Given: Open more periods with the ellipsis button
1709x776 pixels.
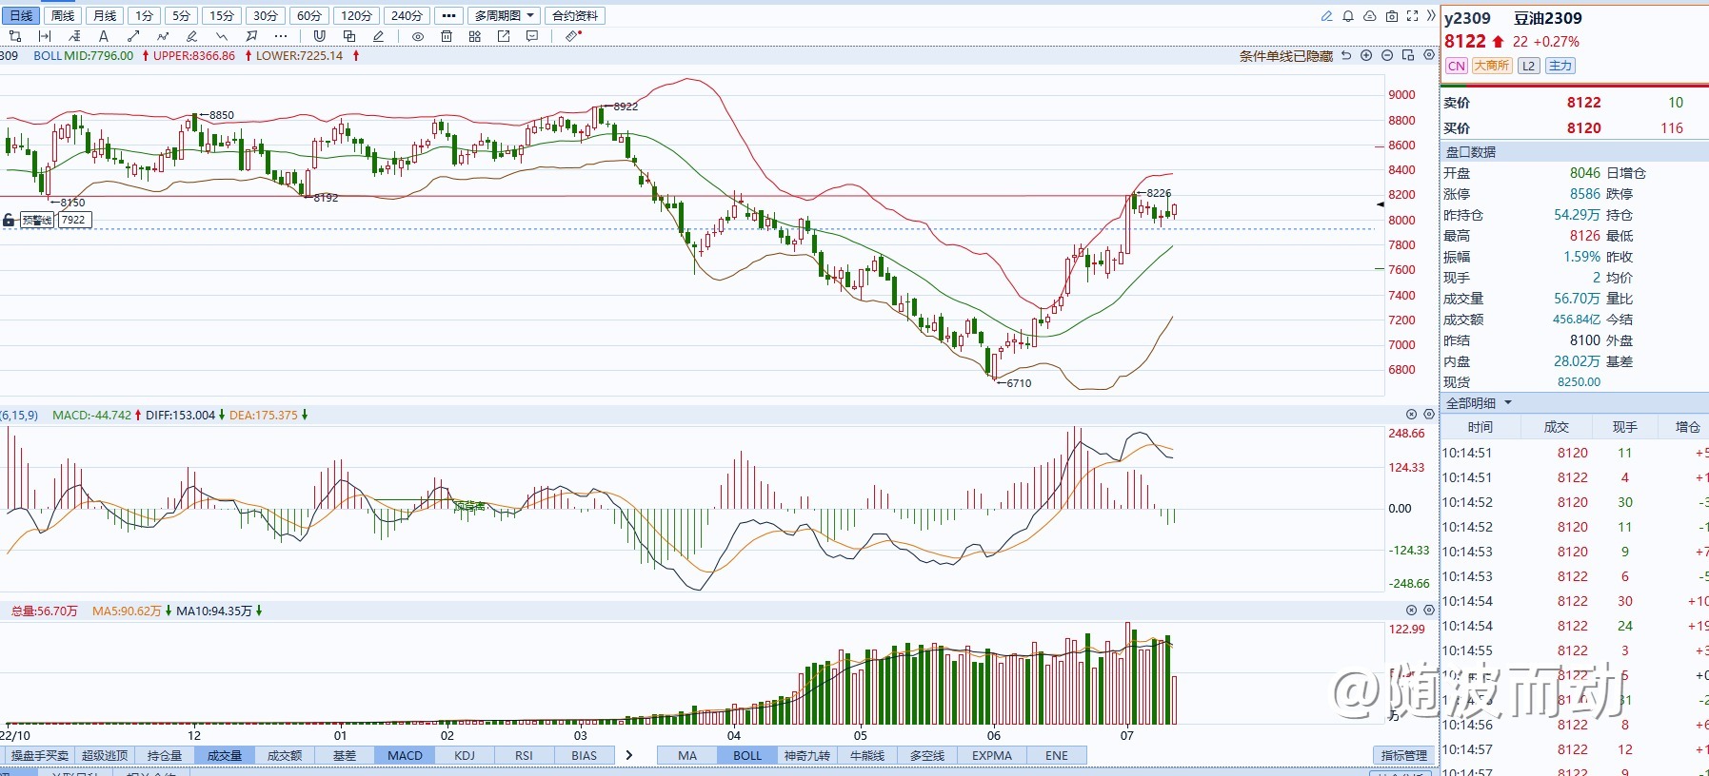Looking at the screenshot, I should tap(449, 15).
